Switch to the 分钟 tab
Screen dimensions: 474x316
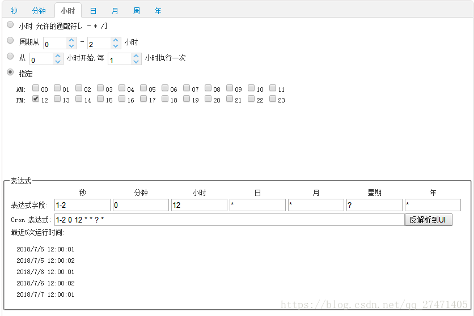click(39, 11)
